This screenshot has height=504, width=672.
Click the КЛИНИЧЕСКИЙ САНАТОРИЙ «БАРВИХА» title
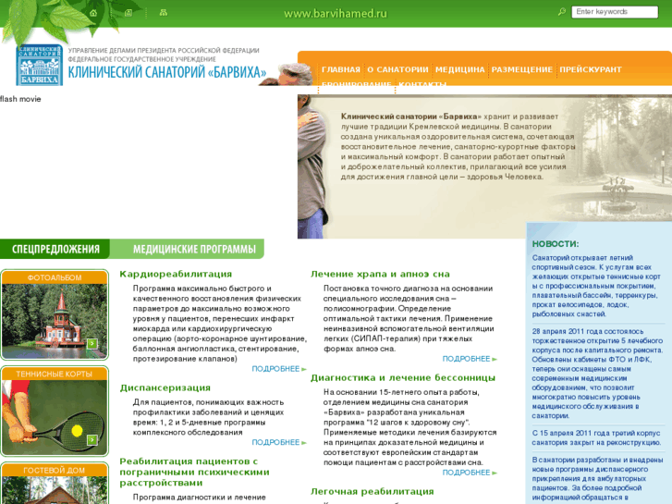[x=167, y=72]
